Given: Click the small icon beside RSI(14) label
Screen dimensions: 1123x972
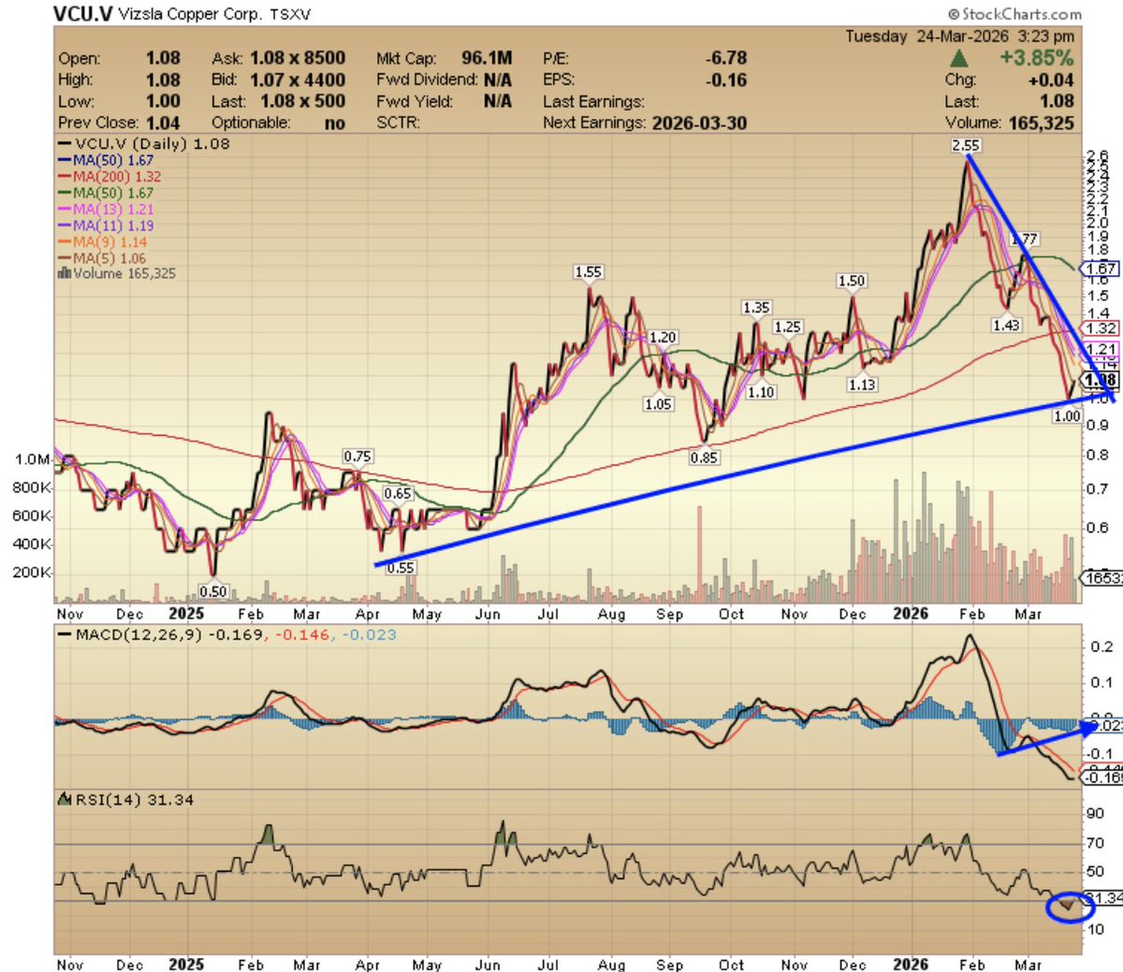Looking at the screenshot, I should click(64, 800).
